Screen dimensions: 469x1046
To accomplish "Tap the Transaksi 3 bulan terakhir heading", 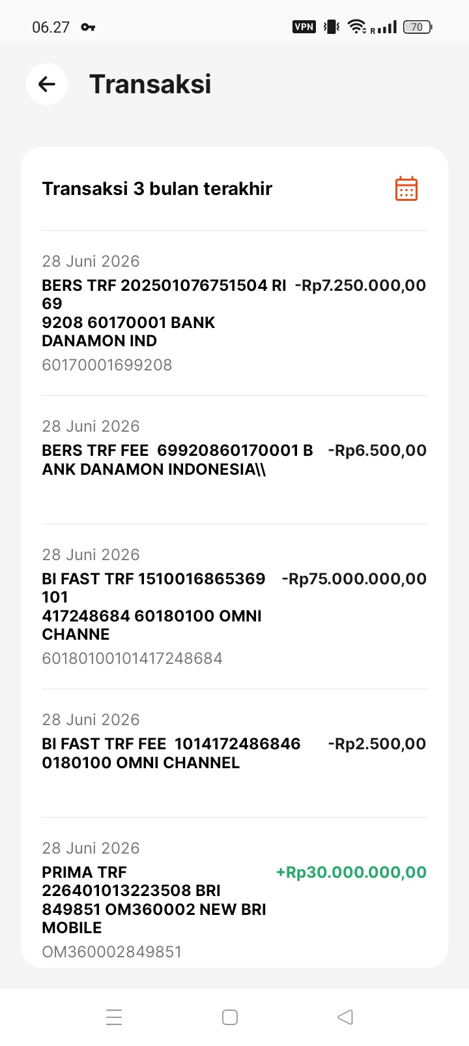I will [x=157, y=188].
